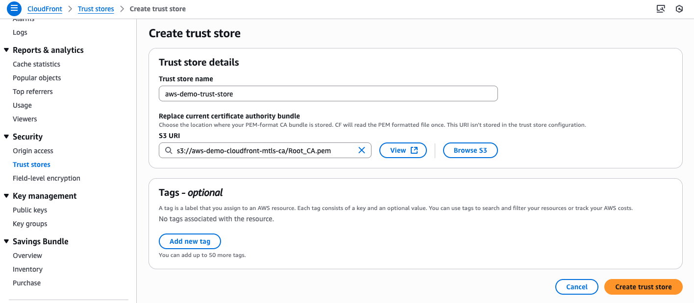Click the hexagon settings icon top right
This screenshot has height=303, width=694.
[679, 9]
